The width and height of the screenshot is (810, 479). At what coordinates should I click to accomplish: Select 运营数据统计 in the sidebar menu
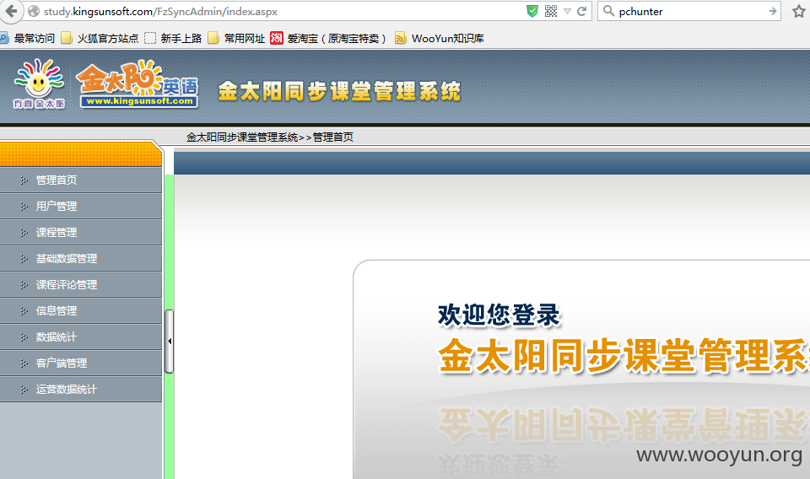pyautogui.click(x=81, y=390)
